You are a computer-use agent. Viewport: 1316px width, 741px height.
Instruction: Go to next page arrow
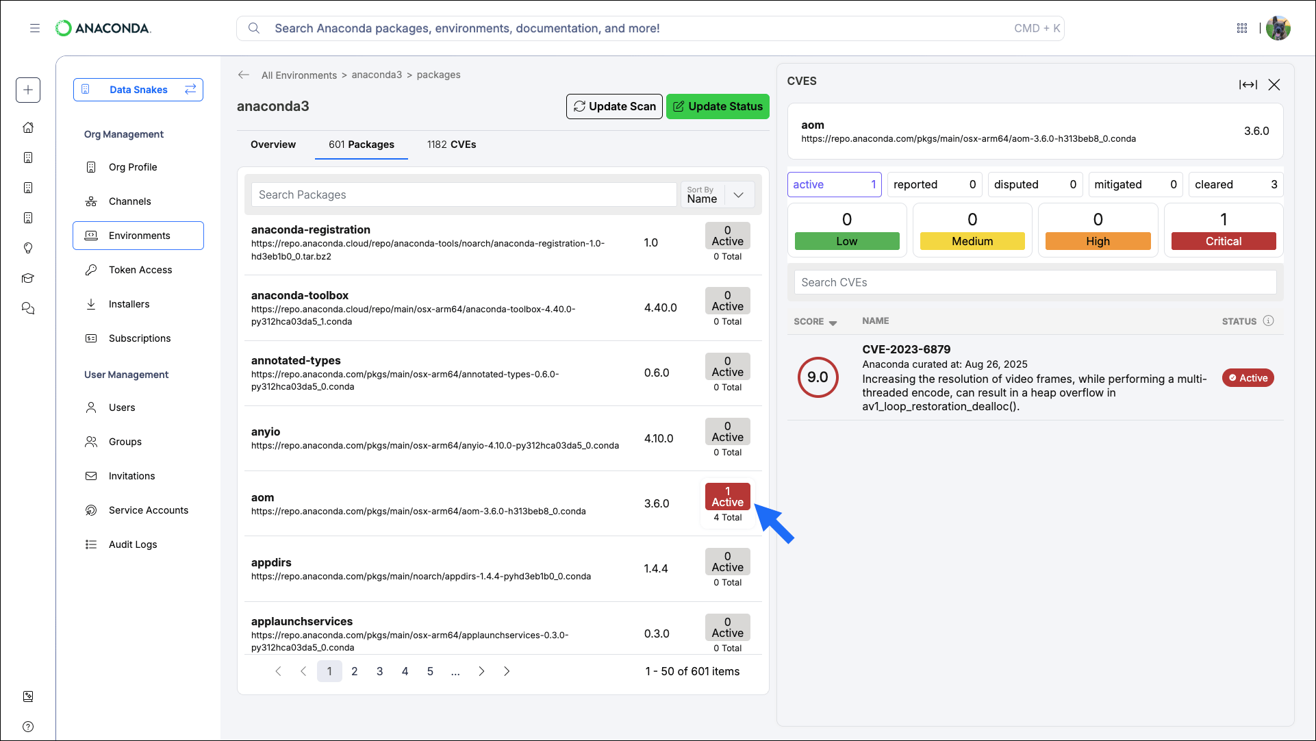coord(481,671)
